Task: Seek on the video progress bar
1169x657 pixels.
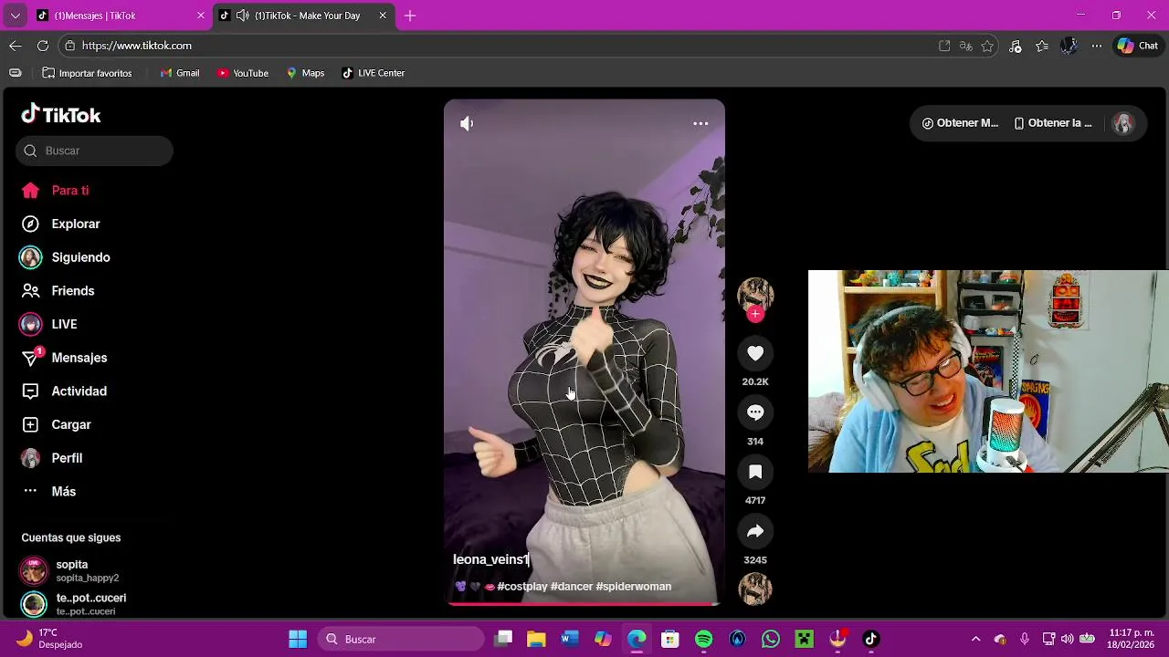Action: [584, 604]
